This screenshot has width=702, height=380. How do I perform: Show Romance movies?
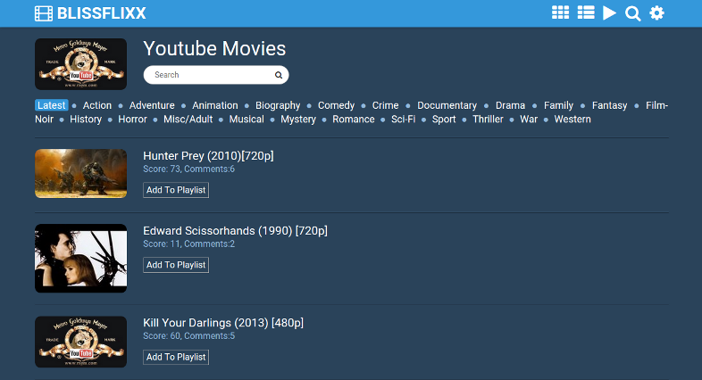point(354,120)
